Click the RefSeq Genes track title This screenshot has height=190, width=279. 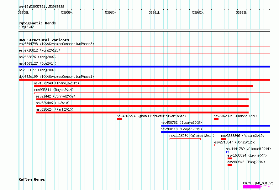(32, 179)
